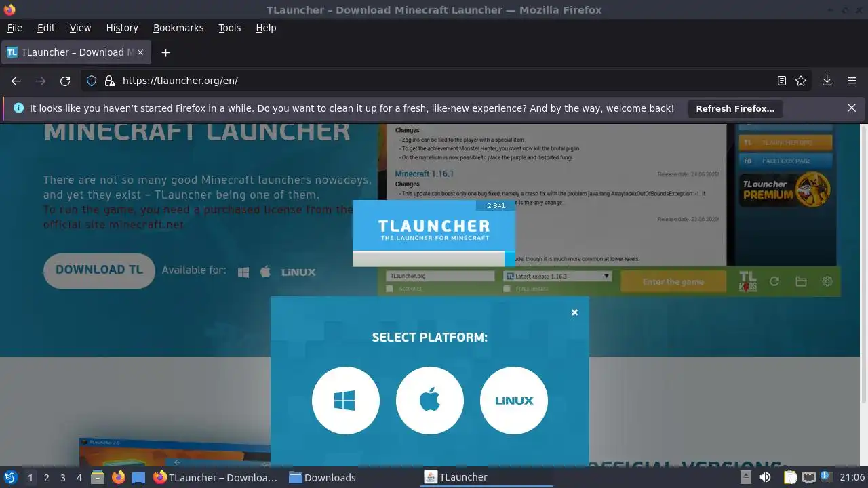The width and height of the screenshot is (868, 488).
Task: Click small Apple logo beside Available for
Action: pos(266,272)
